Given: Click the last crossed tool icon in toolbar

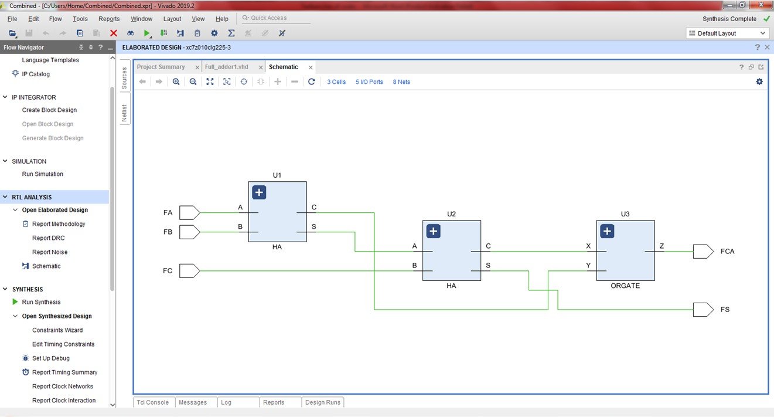Looking at the screenshot, I should click(x=282, y=33).
